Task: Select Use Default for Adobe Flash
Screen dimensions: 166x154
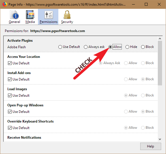Action: click(x=60, y=47)
